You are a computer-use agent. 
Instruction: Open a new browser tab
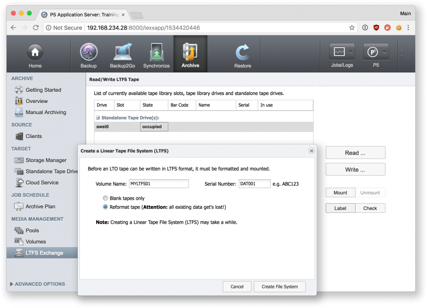tap(137, 15)
